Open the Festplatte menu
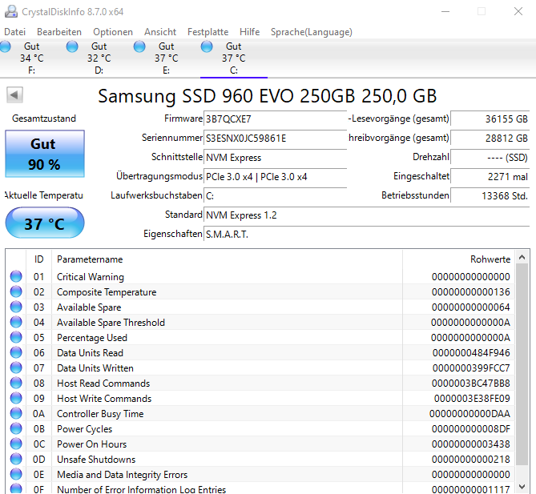536x494 pixels. (208, 32)
